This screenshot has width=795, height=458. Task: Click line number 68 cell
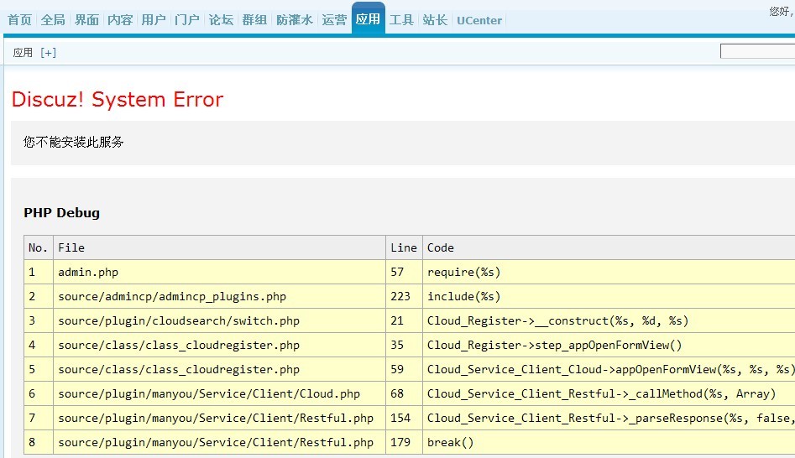click(x=404, y=393)
